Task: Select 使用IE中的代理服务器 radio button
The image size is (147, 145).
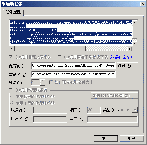Action: click(12, 96)
